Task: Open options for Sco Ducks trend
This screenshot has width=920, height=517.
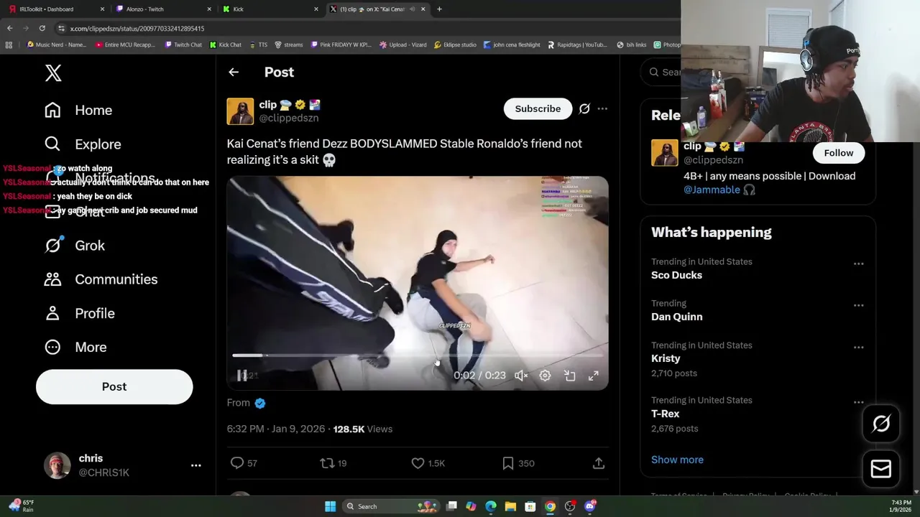Action: [858, 264]
